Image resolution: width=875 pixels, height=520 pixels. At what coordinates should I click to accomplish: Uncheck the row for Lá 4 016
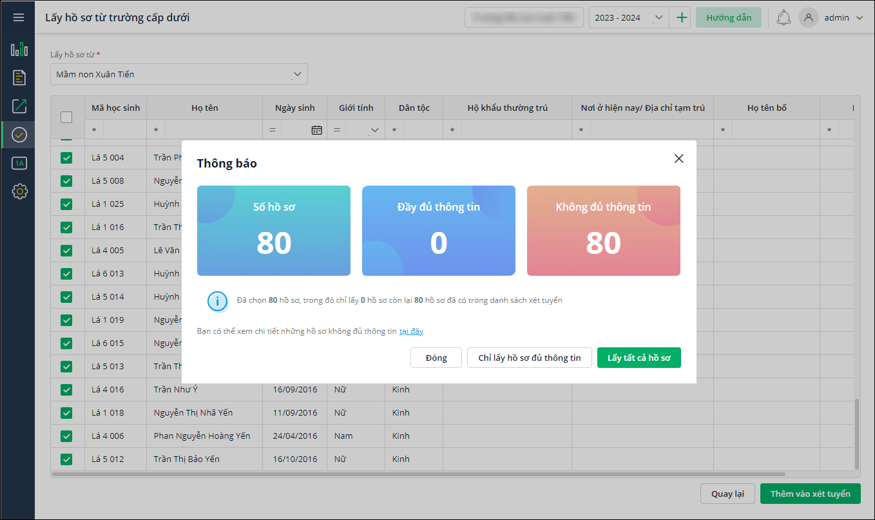tap(66, 390)
